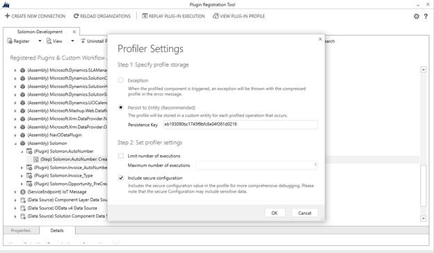Viewport: 434px width, 253px height.
Task: Click the Uninstall toolbar button
Action: tap(94, 41)
